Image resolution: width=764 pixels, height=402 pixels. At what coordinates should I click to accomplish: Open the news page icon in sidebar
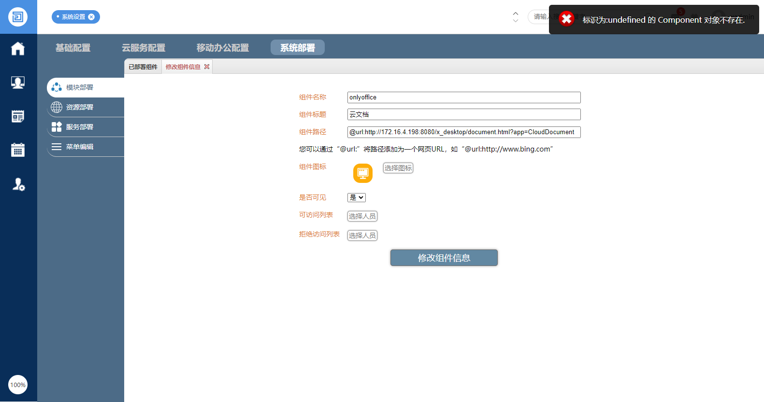[18, 116]
